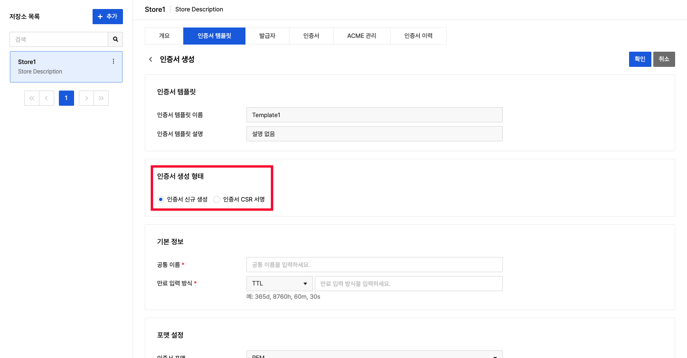
Task: Select the 인증서 신규 생성 radio option
Action: [161, 200]
